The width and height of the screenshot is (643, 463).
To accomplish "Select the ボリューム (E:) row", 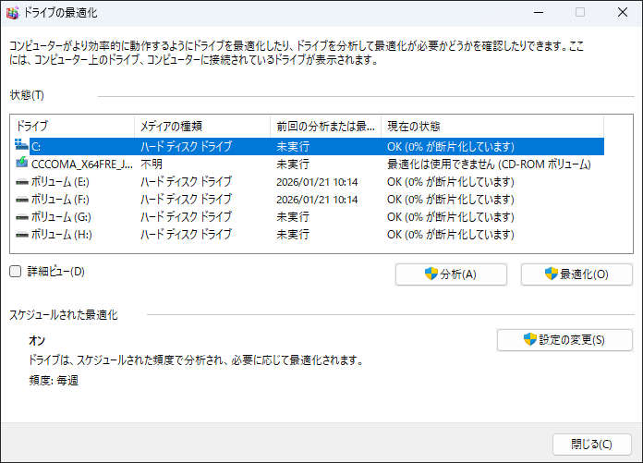I will 309,182.
